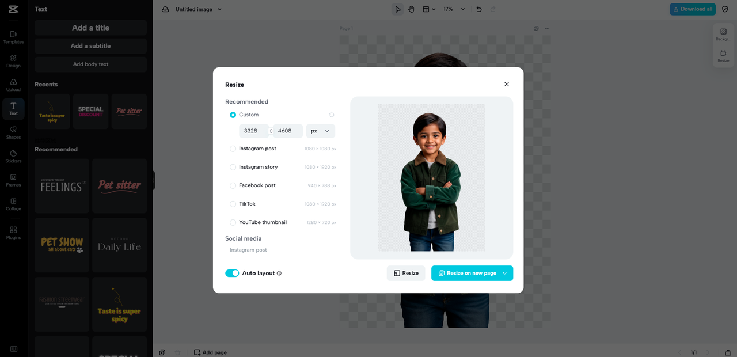Select the Facebook post radio option
This screenshot has width=737, height=357.
pos(233,185)
